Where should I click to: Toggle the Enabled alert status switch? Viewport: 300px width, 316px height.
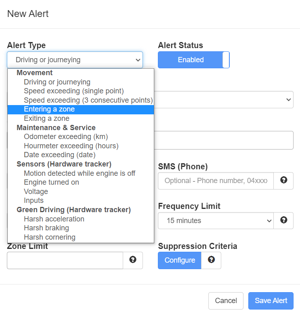(194, 60)
